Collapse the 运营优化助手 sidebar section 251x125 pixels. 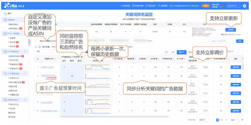(25, 100)
